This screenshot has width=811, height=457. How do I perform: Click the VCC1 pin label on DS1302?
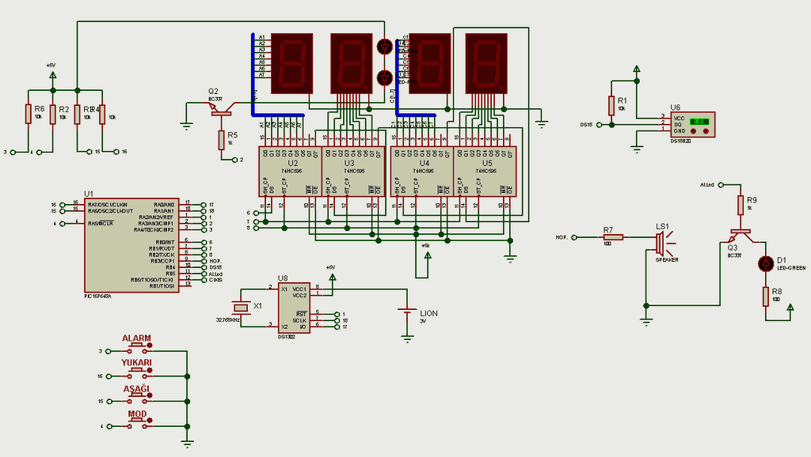click(299, 289)
